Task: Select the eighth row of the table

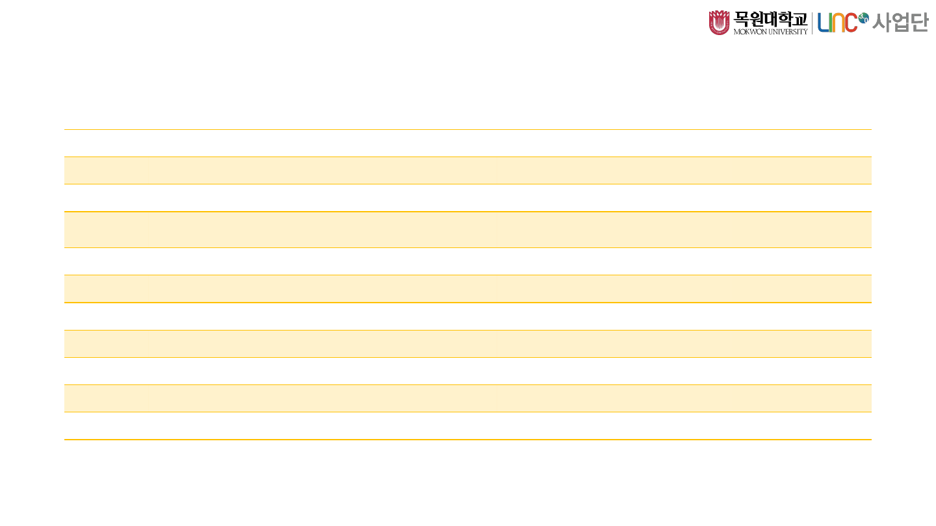Action: point(467,344)
